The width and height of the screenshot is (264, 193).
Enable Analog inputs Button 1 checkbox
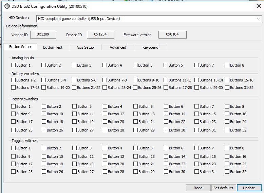[14, 65]
